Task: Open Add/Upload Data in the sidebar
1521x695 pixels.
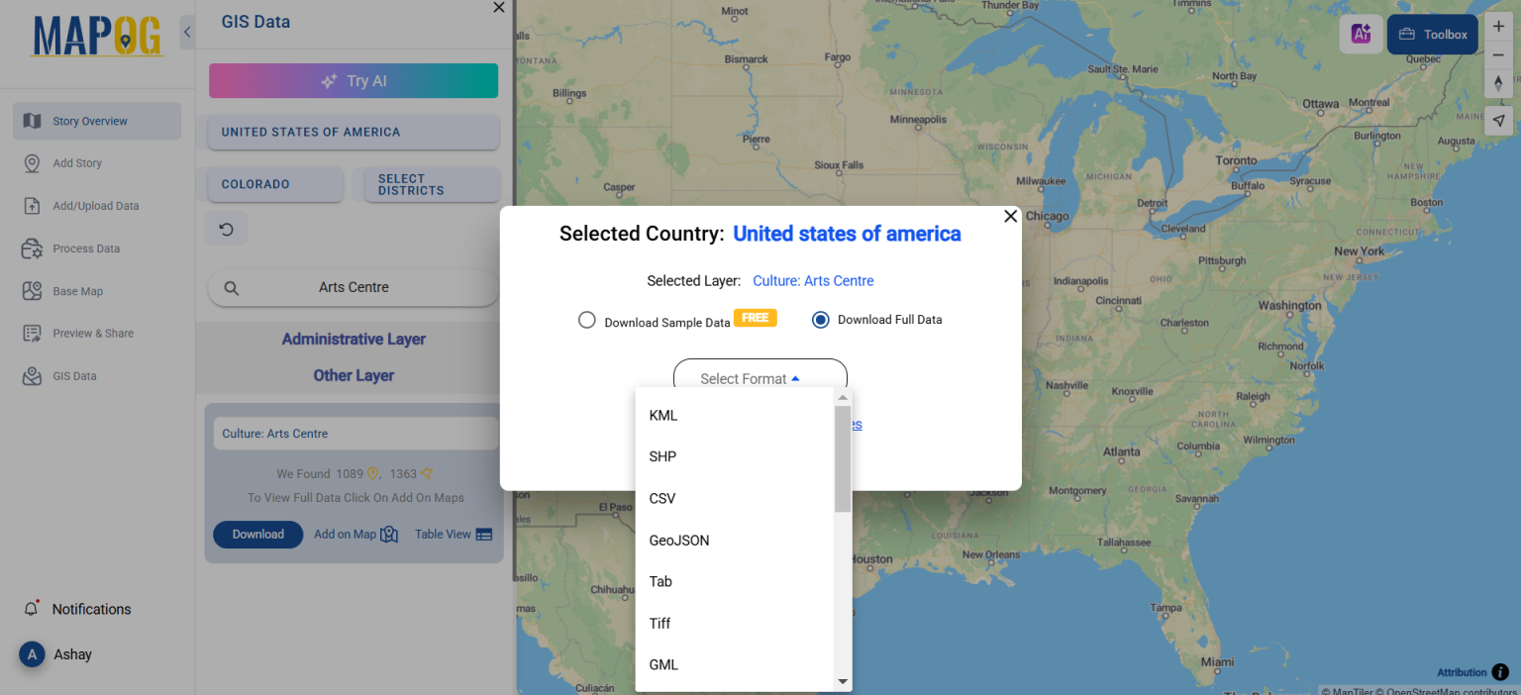Action: pyautogui.click(x=97, y=206)
